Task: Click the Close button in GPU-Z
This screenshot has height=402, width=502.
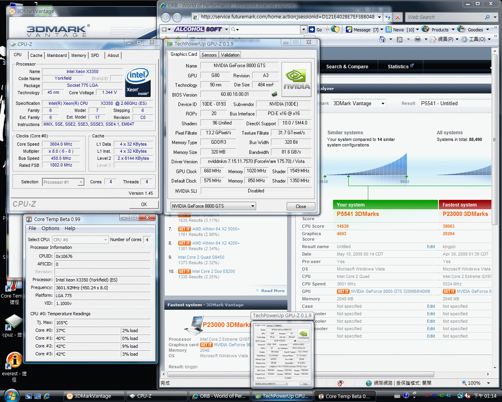Action: point(301,206)
